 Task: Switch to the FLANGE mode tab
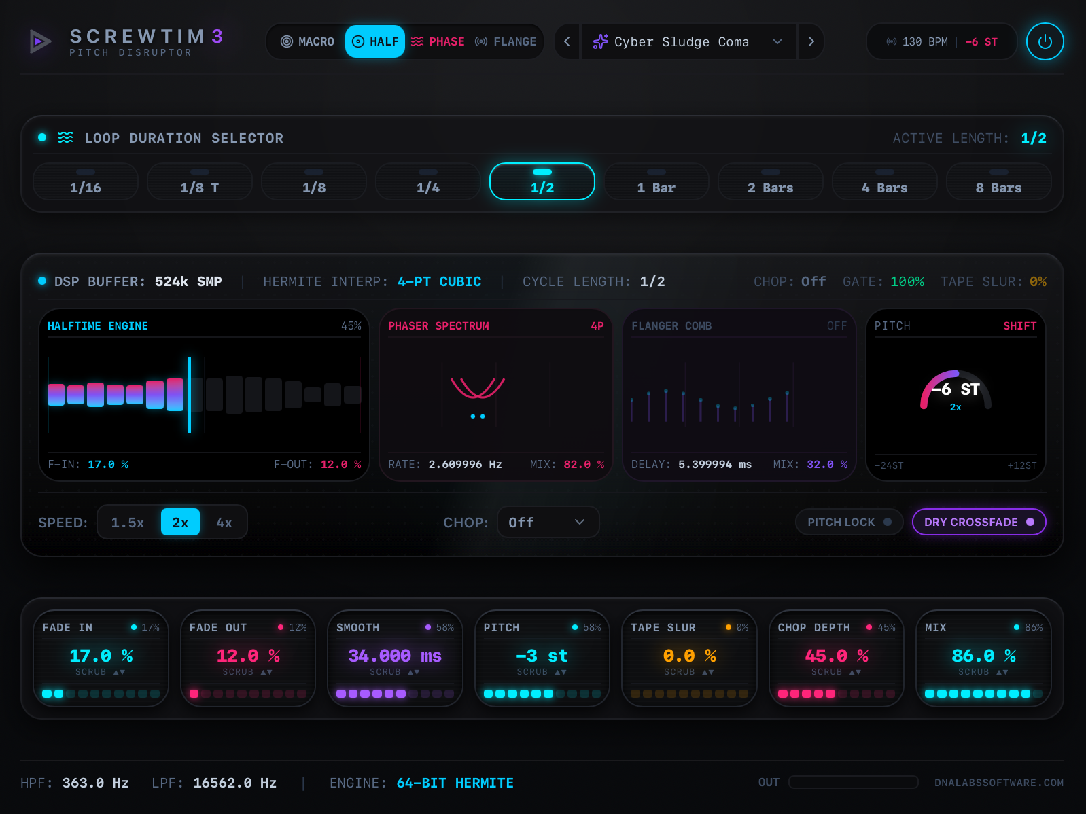click(506, 41)
